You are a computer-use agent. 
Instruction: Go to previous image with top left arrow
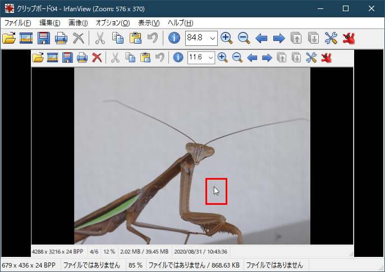tap(261, 38)
